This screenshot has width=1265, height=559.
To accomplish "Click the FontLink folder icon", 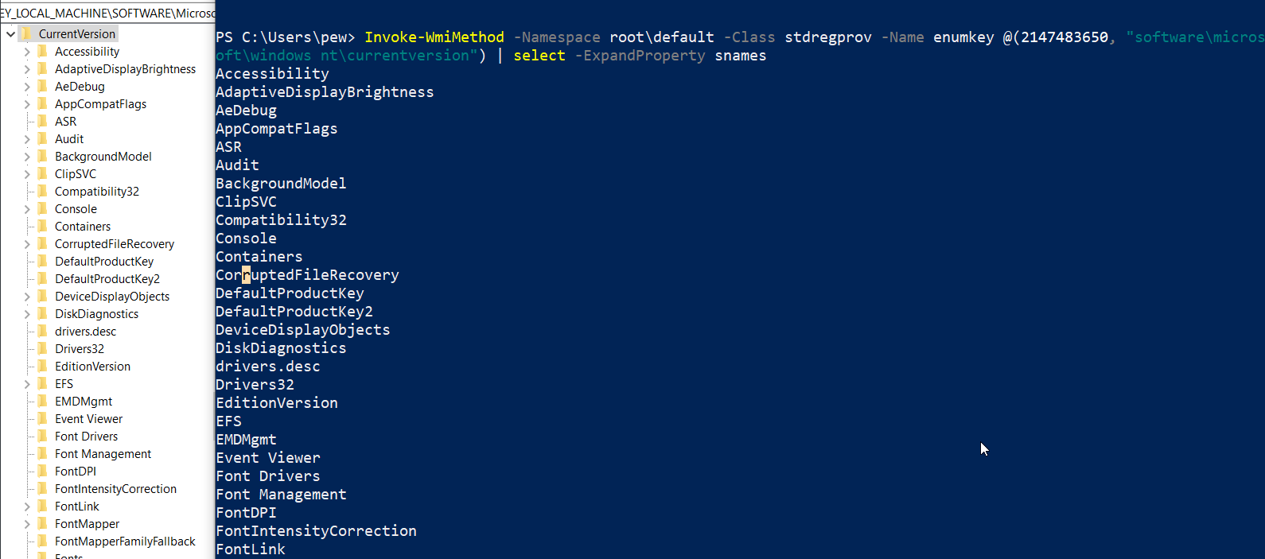I will click(x=43, y=506).
